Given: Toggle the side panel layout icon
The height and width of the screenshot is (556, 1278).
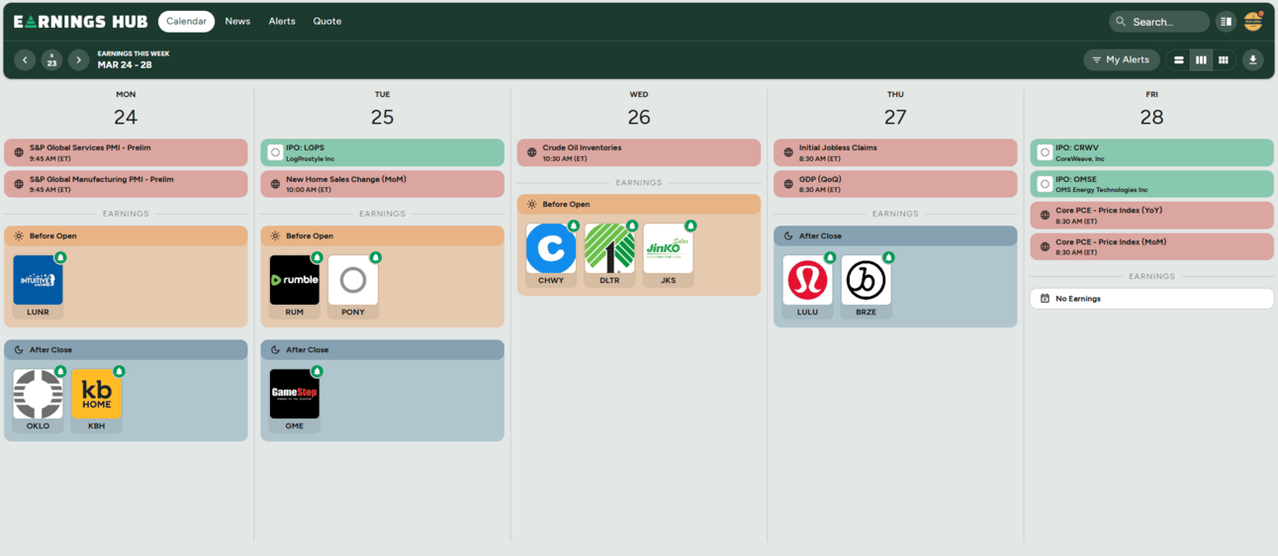Looking at the screenshot, I should pyautogui.click(x=1227, y=22).
